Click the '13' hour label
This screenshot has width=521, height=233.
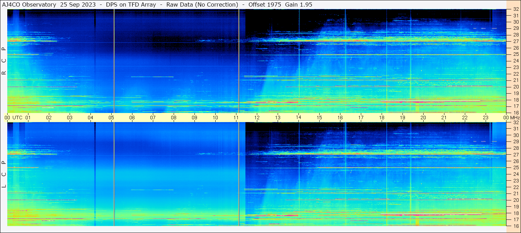(x=278, y=118)
